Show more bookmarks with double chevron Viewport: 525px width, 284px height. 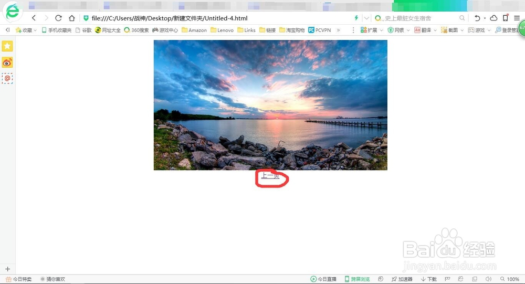click(x=338, y=30)
